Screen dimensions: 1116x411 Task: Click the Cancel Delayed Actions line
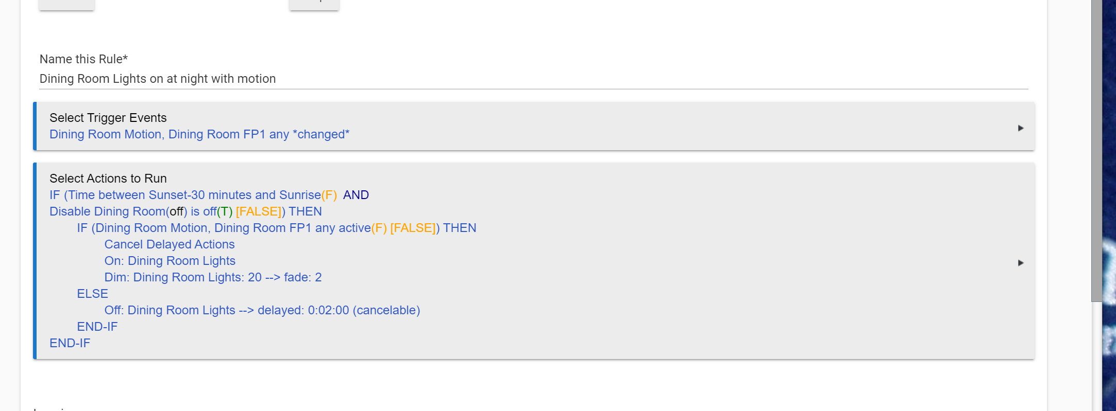[170, 244]
